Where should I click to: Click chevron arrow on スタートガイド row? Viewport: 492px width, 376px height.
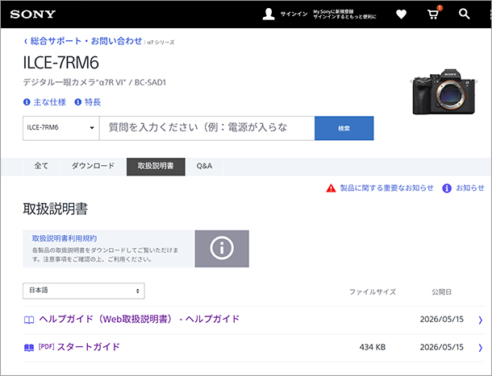coord(480,348)
